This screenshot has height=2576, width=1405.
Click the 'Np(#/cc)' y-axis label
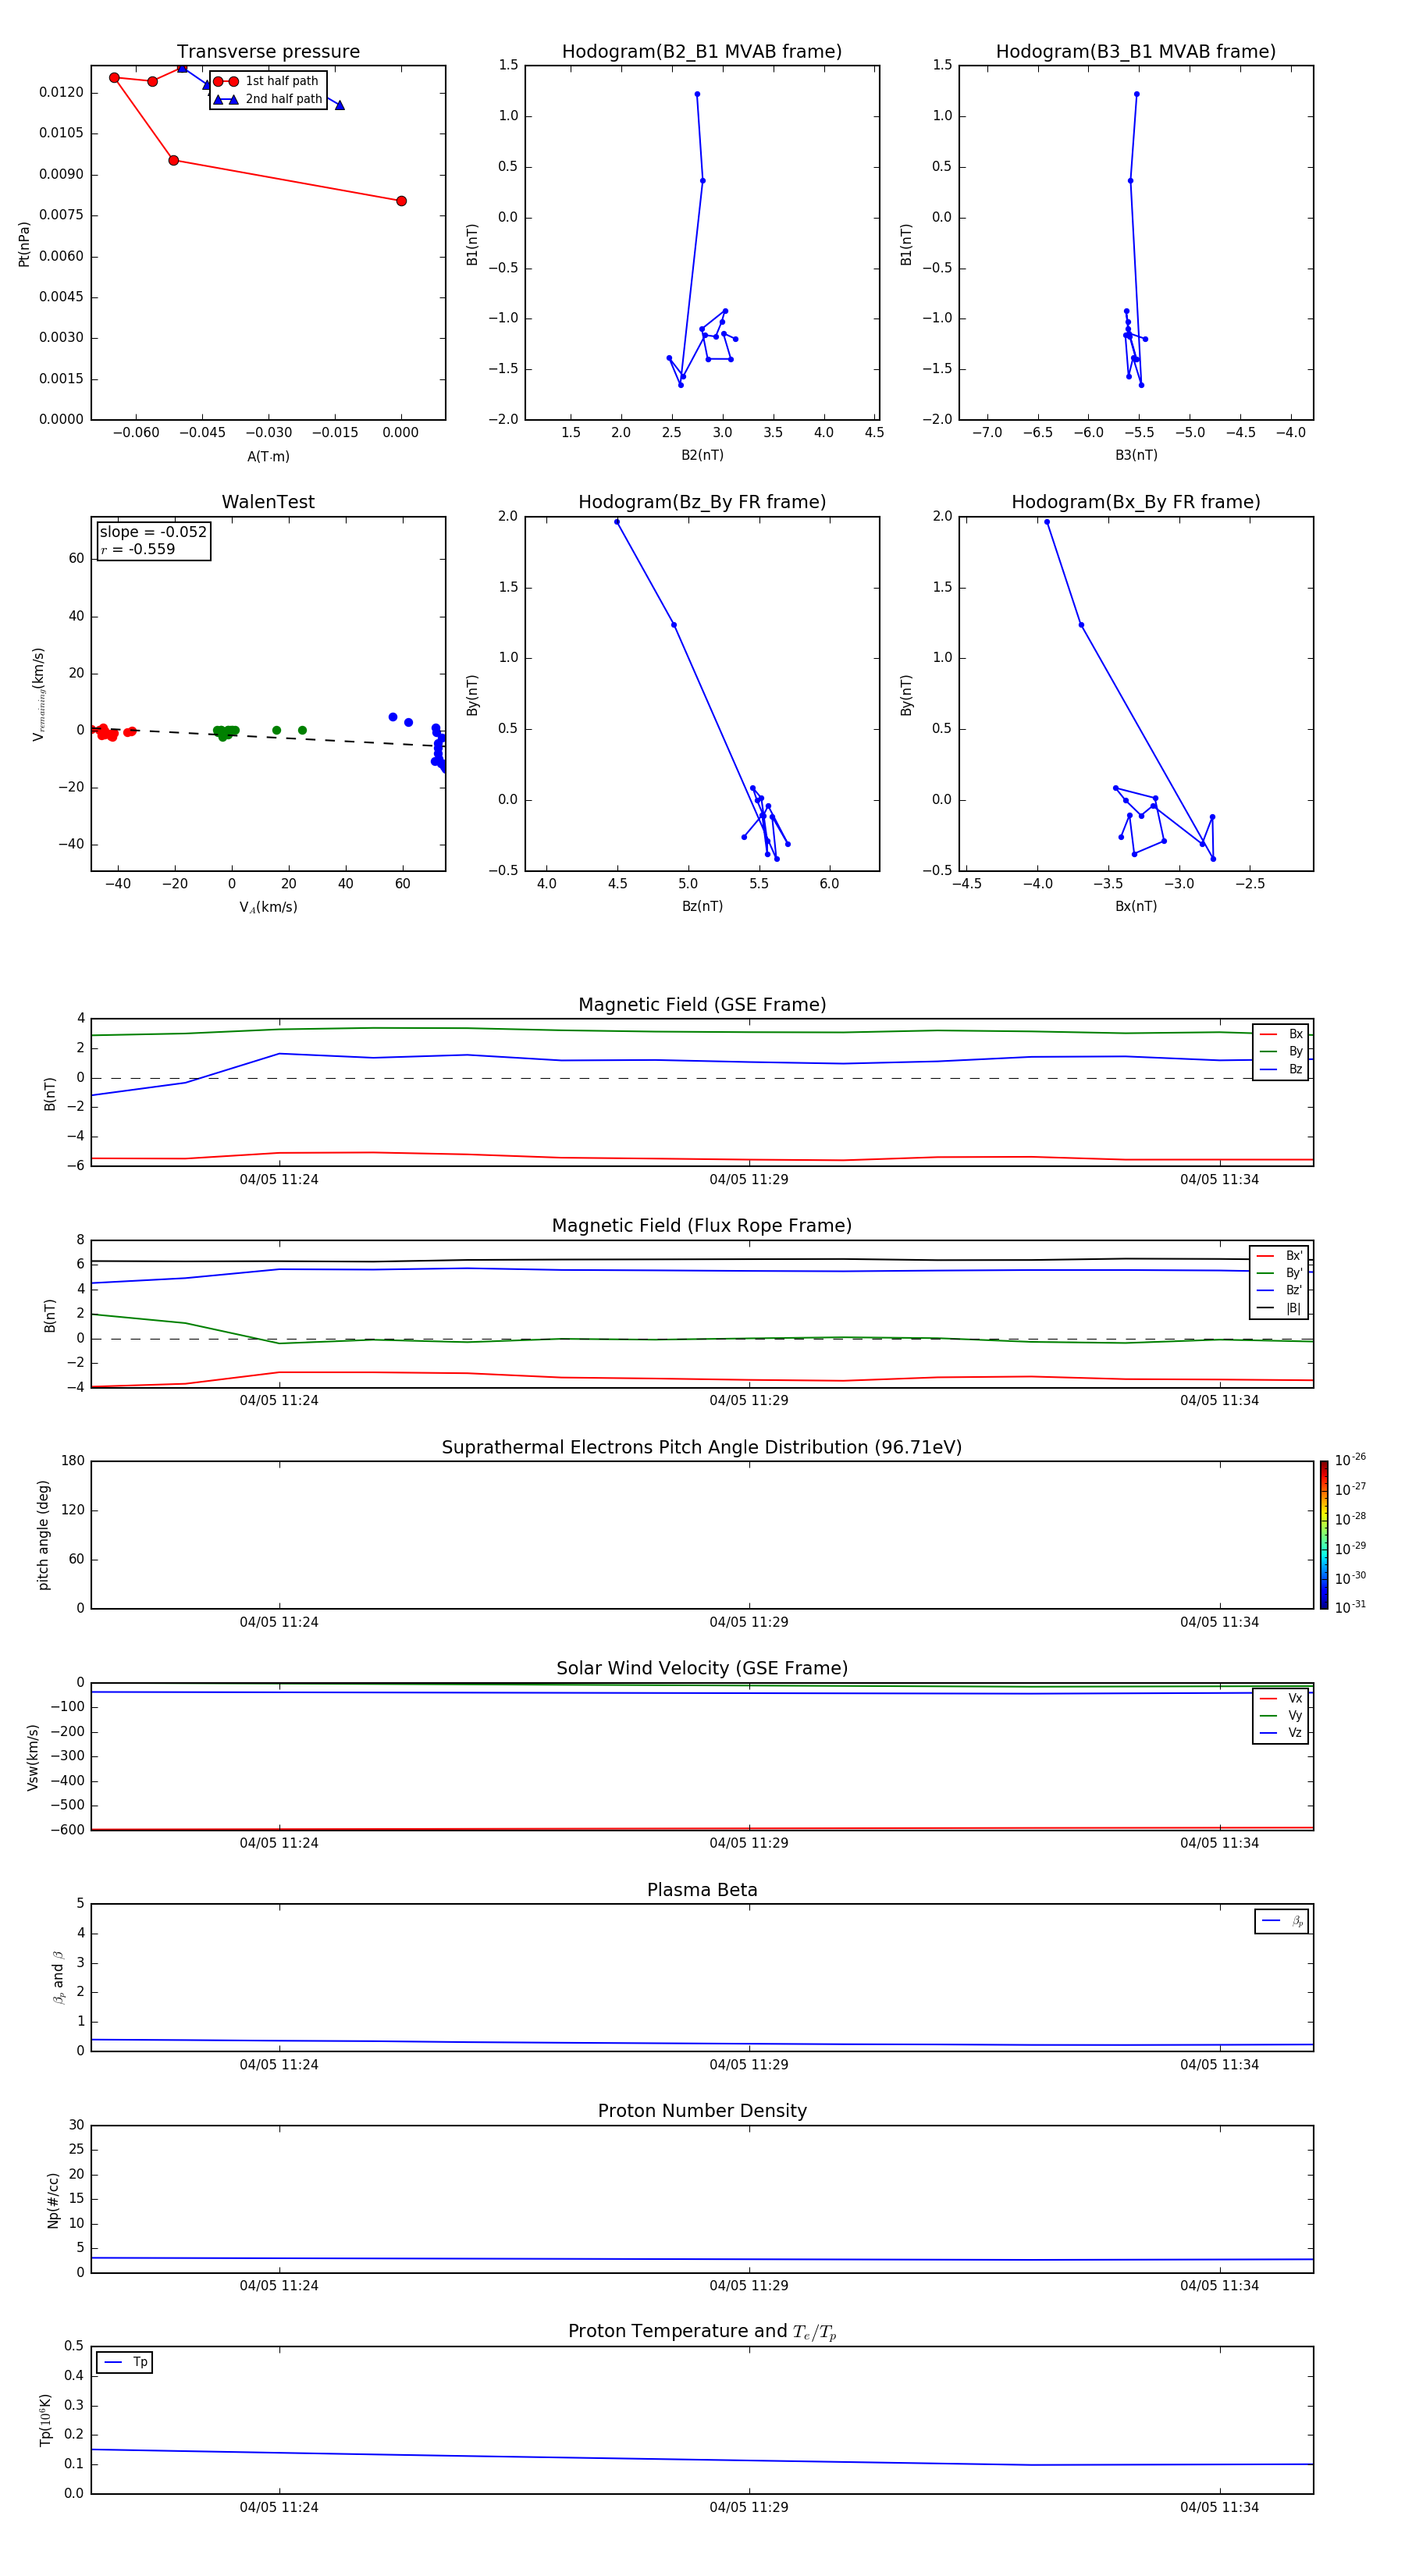coord(53,2200)
